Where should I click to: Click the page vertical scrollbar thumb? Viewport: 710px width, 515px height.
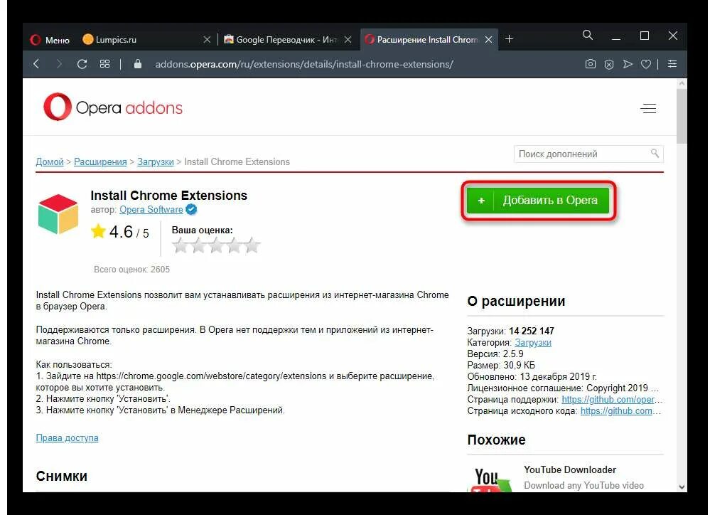[682, 117]
